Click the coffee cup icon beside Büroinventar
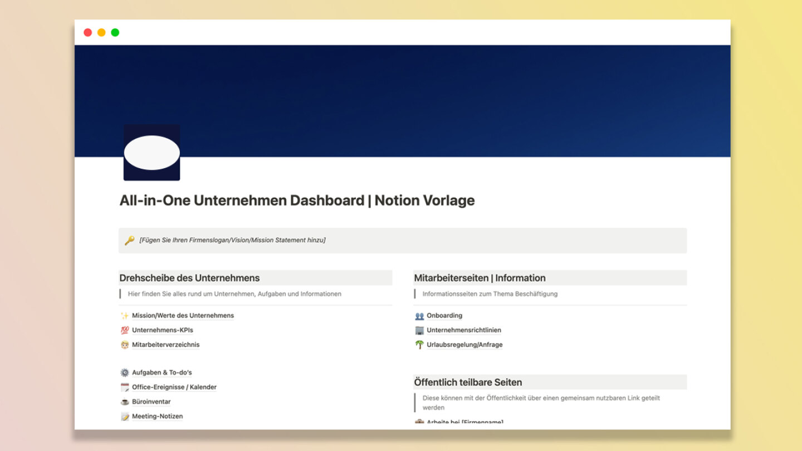 (x=125, y=401)
